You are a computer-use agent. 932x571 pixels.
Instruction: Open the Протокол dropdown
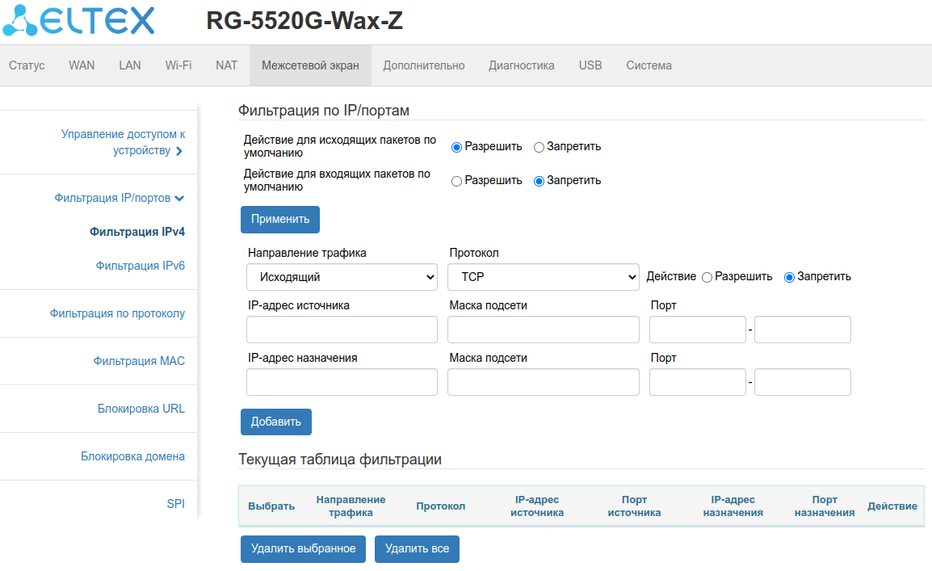(x=543, y=277)
